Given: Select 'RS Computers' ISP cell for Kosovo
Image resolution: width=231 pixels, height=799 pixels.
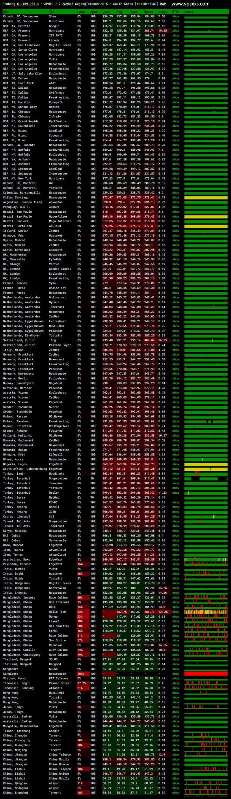Looking at the screenshot, I should (59, 426).
